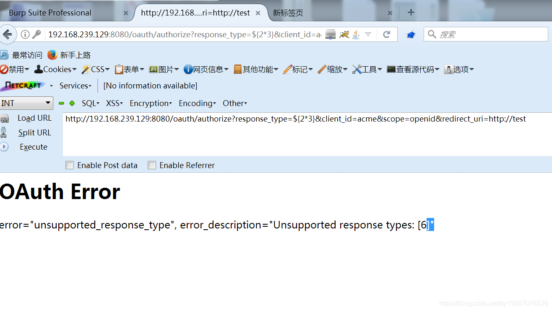Click the OAuth Error heading
552x311 pixels.
[x=60, y=192]
